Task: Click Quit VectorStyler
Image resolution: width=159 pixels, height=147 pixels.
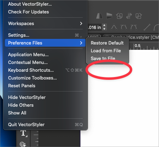Action: click(x=45, y=124)
